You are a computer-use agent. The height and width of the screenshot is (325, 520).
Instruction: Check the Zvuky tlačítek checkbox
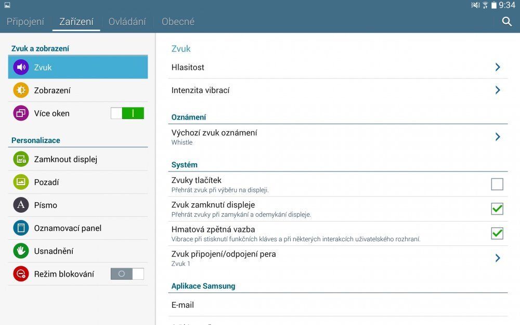pos(497,184)
